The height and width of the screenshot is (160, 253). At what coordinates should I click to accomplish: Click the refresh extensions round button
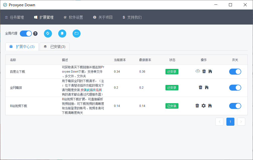pyautogui.click(x=48, y=34)
